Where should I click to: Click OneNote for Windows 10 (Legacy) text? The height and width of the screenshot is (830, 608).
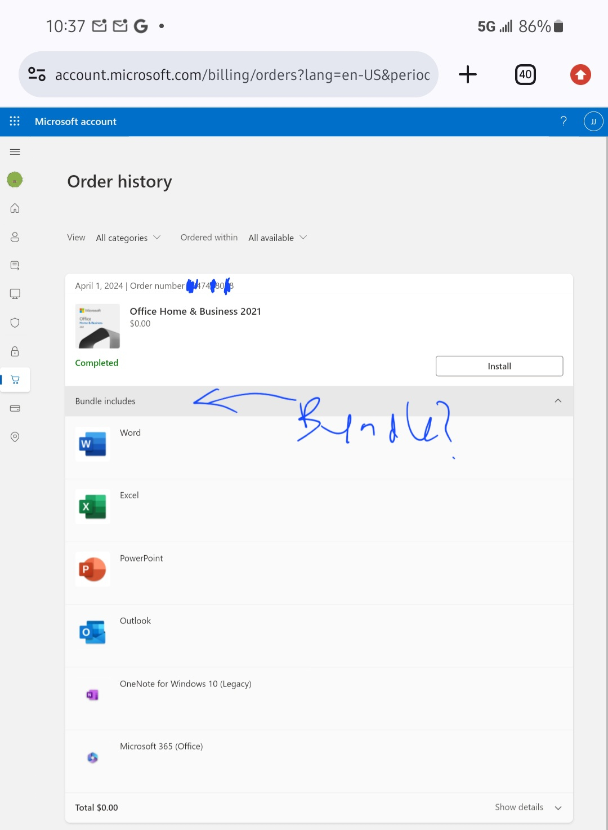[186, 684]
